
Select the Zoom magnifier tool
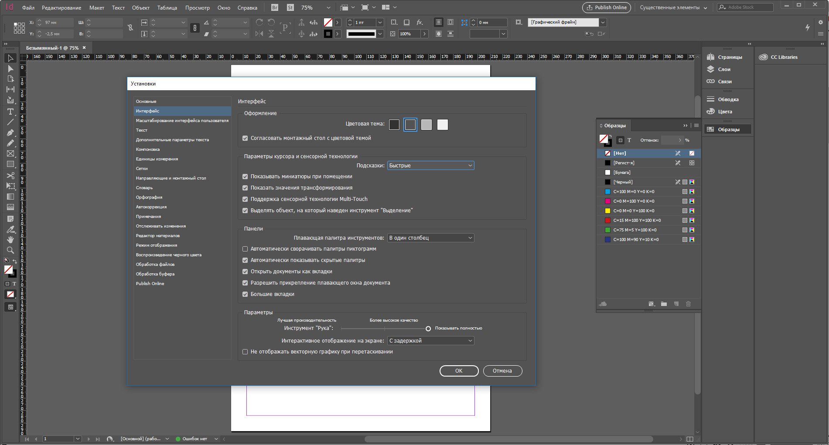[10, 250]
